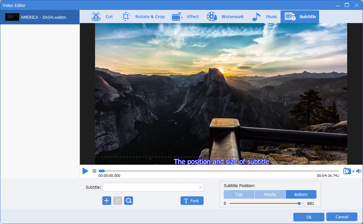Screen dimensions: 363x224
Task: Set subtitle position to Middle
Action: point(270,194)
